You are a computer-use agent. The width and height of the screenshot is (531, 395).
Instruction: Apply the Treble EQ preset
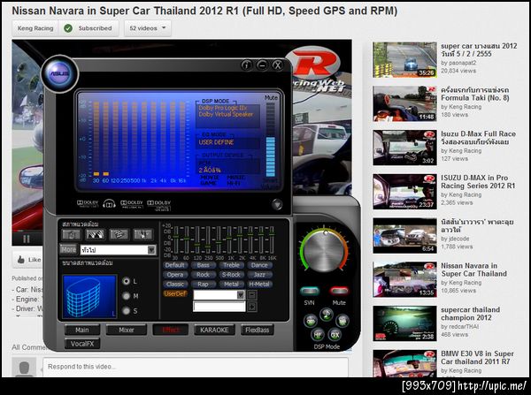tap(231, 265)
